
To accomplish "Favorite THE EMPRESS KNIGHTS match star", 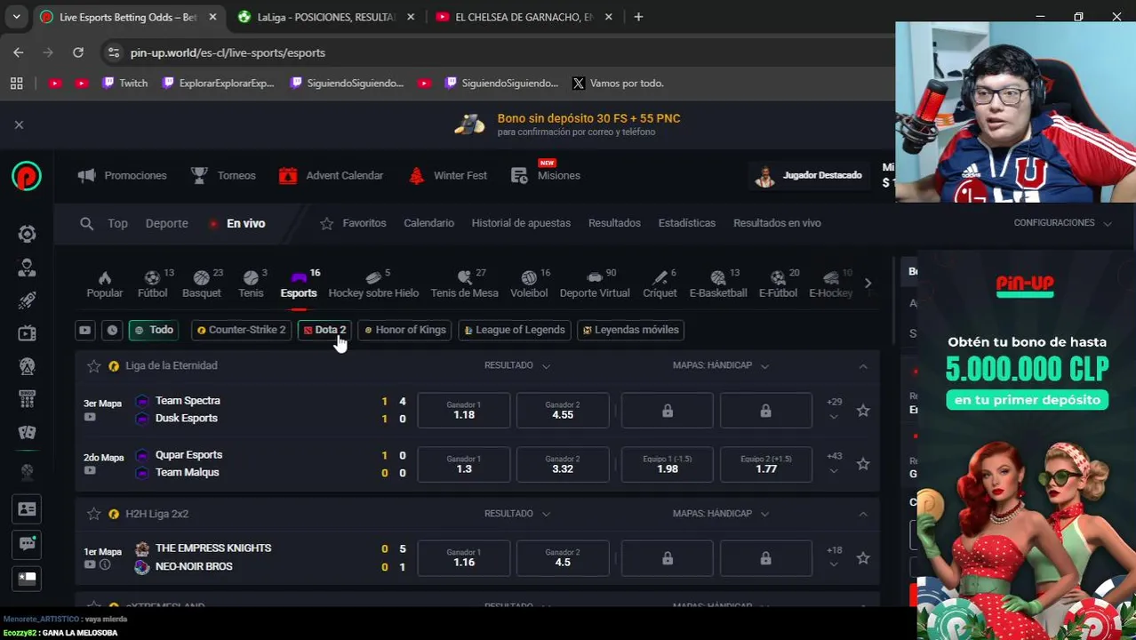I will [x=862, y=558].
